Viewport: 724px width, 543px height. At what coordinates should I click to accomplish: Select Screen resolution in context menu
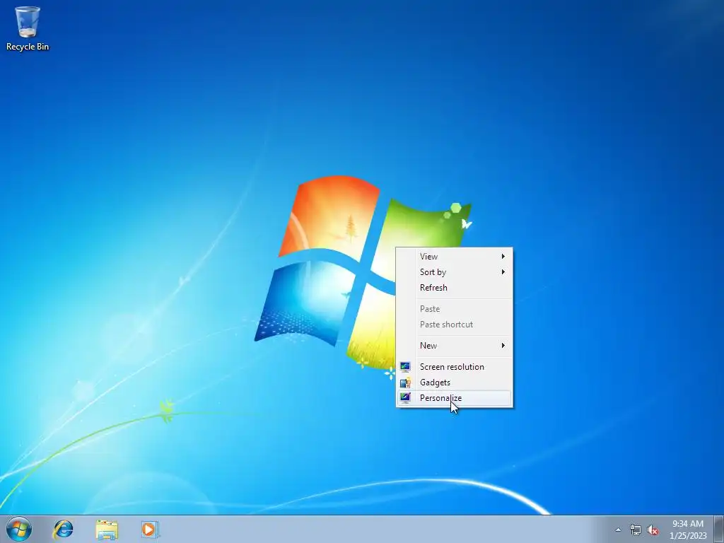(x=455, y=367)
